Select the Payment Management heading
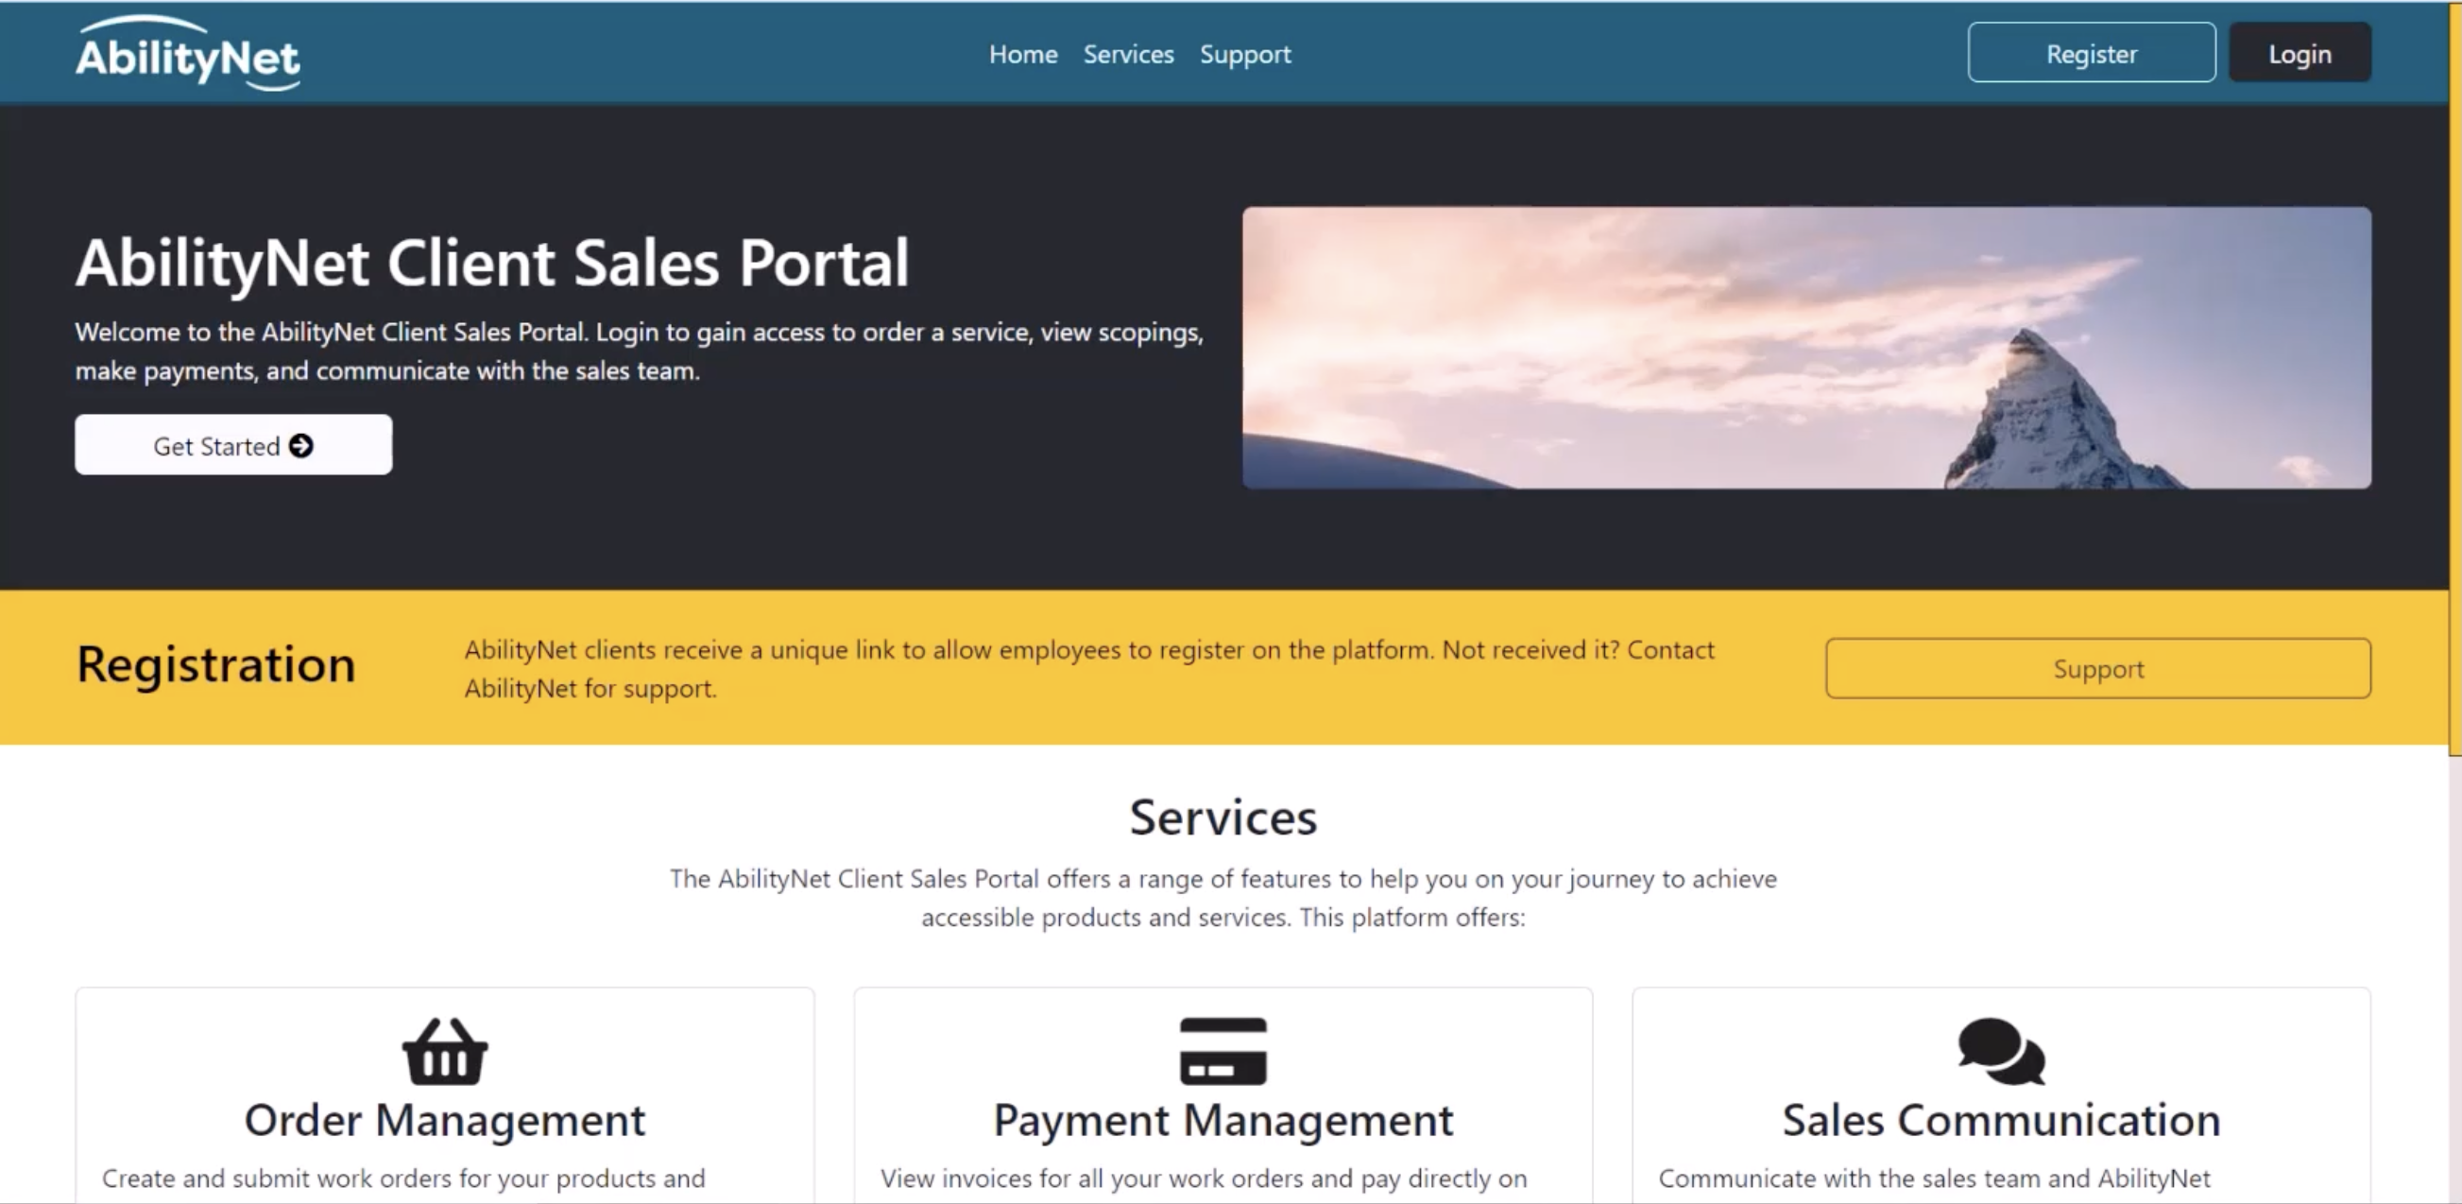 [1222, 1120]
